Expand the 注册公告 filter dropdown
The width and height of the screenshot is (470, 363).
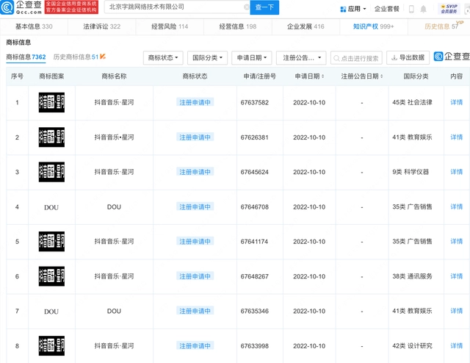(x=301, y=58)
